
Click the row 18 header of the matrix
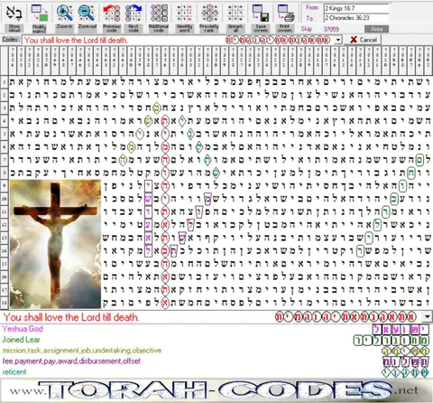pyautogui.click(x=4, y=303)
